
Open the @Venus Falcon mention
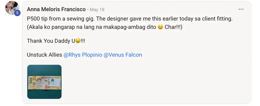click(x=123, y=55)
